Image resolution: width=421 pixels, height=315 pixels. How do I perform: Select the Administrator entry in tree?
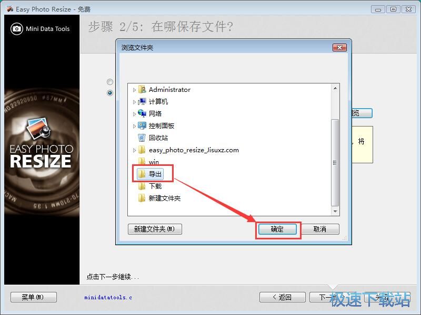click(169, 89)
